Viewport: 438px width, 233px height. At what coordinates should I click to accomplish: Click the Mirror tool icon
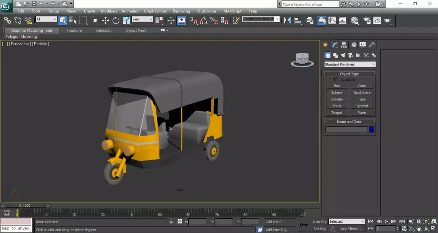click(x=287, y=20)
